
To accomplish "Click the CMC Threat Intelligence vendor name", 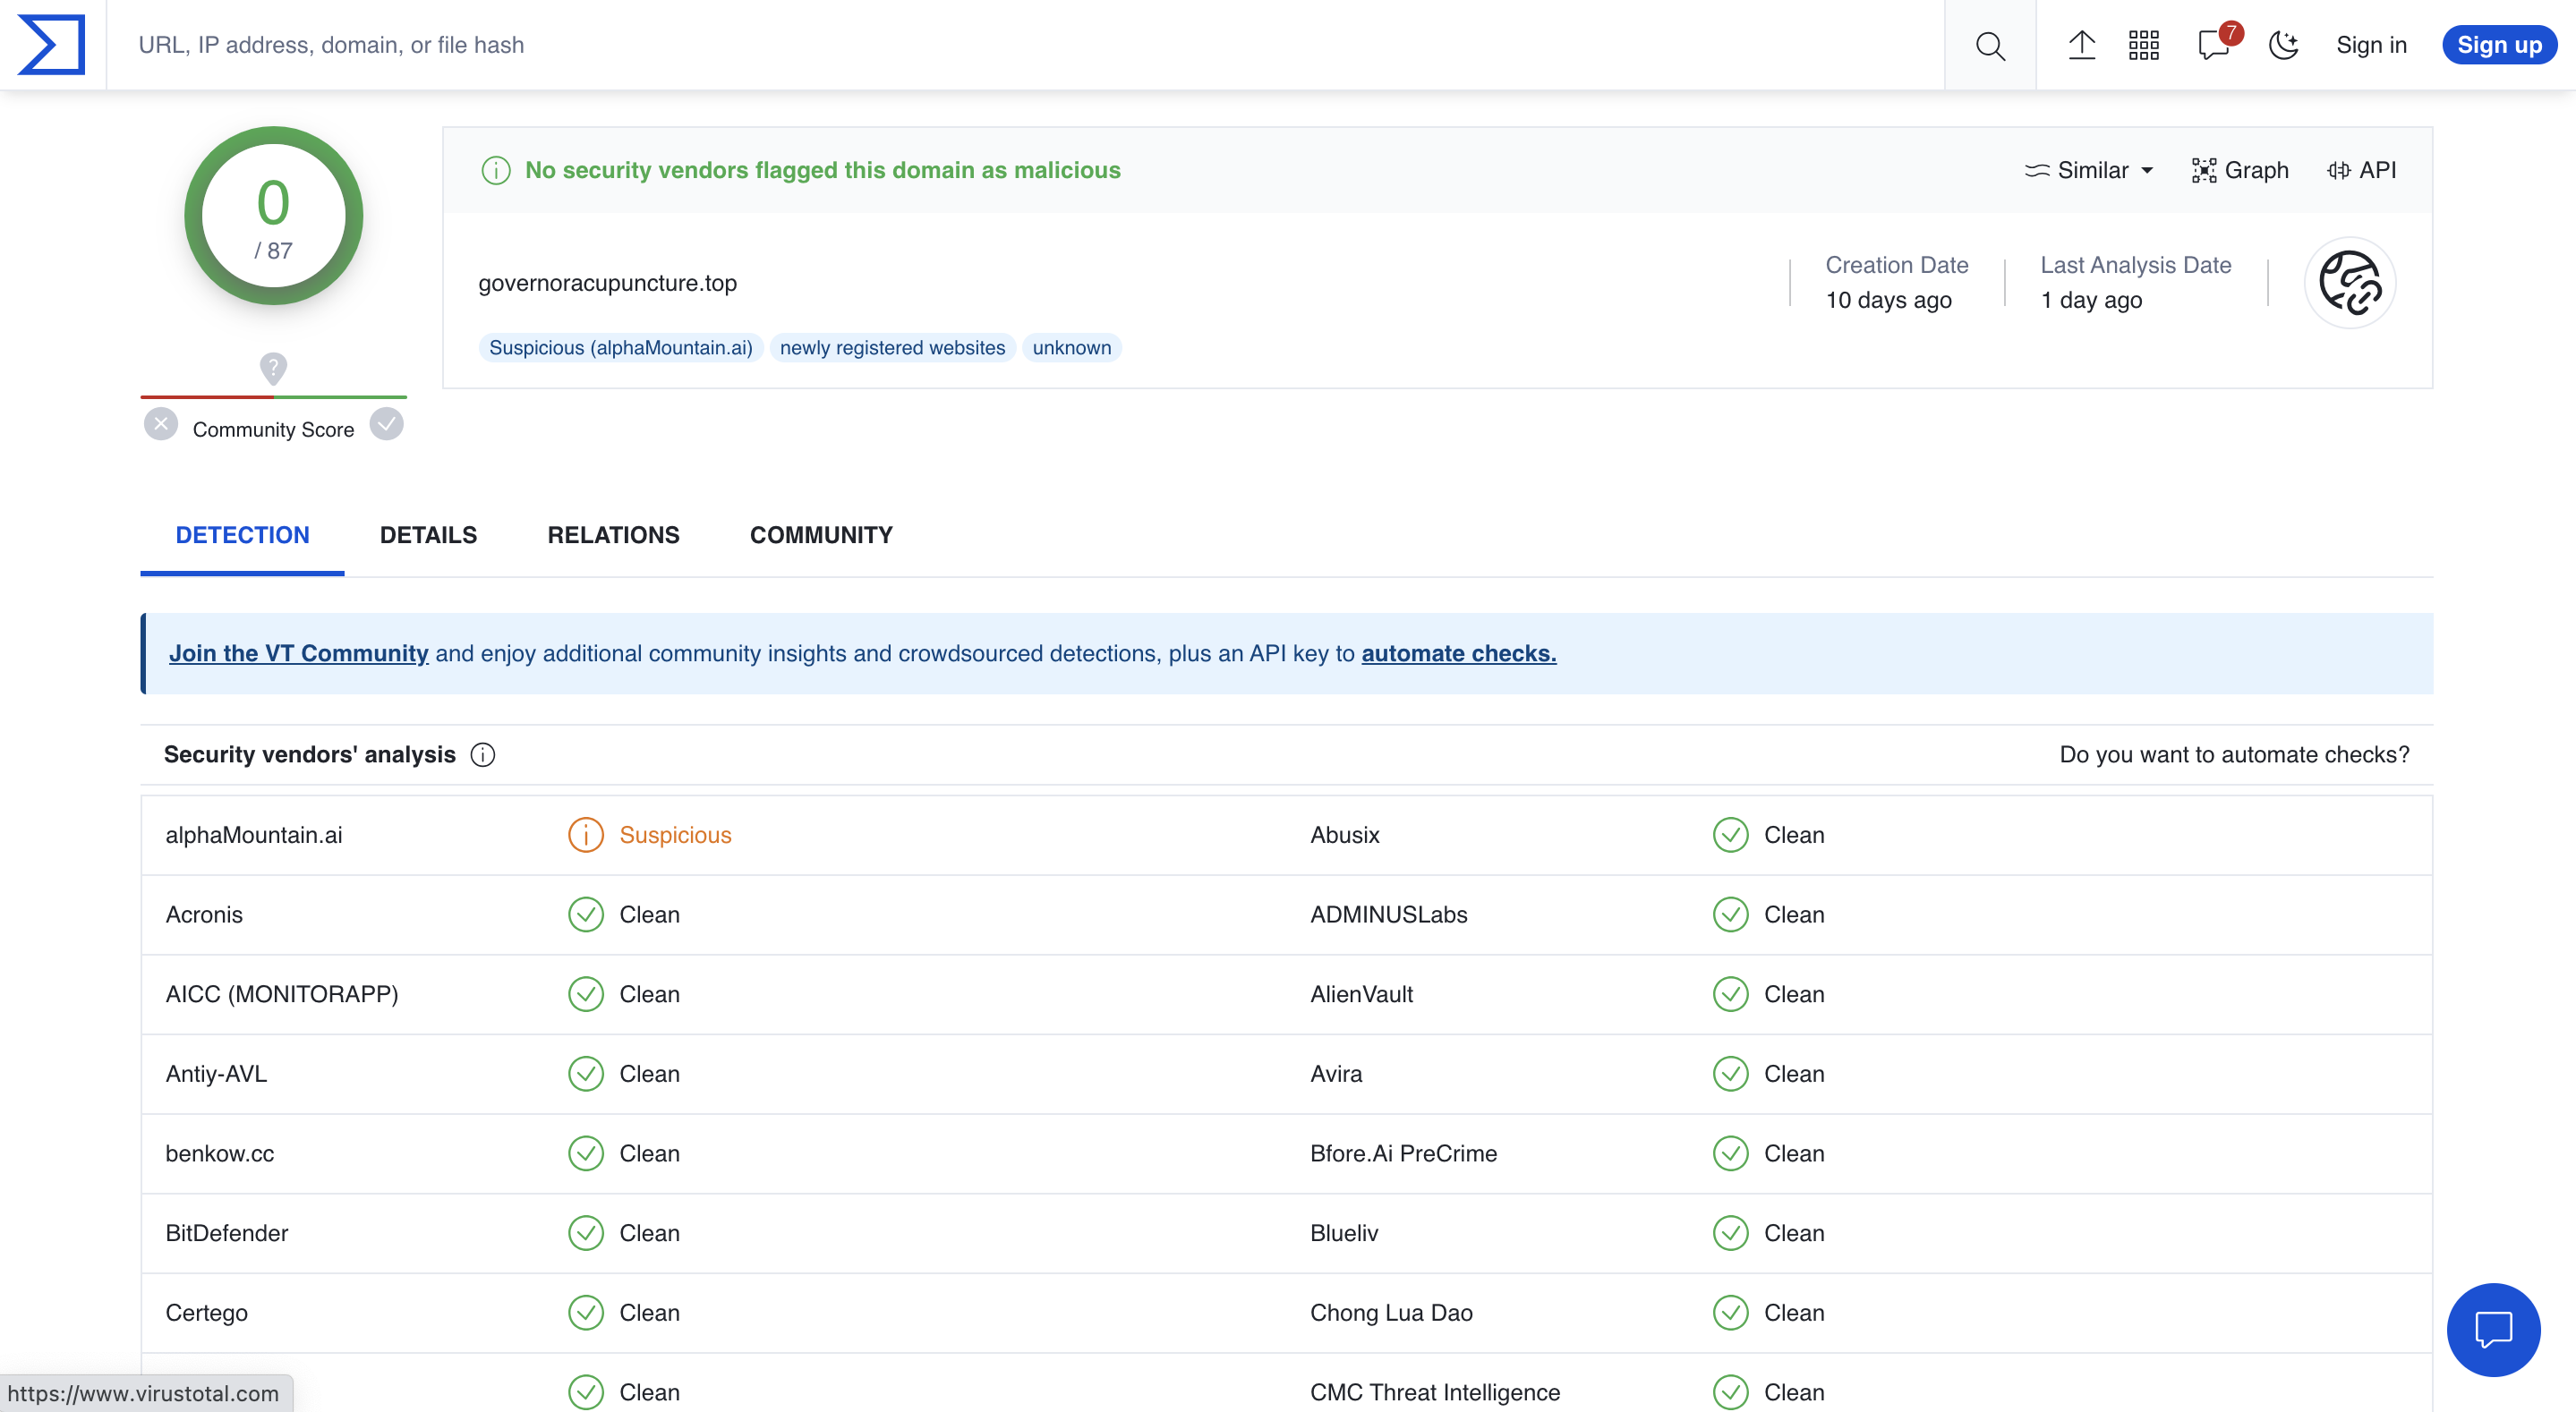I will (1434, 1392).
